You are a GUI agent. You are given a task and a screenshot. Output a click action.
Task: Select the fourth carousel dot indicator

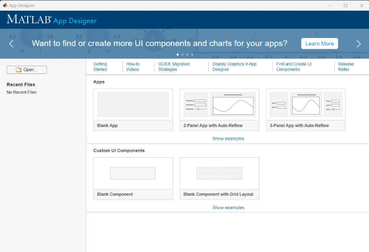[x=192, y=55]
